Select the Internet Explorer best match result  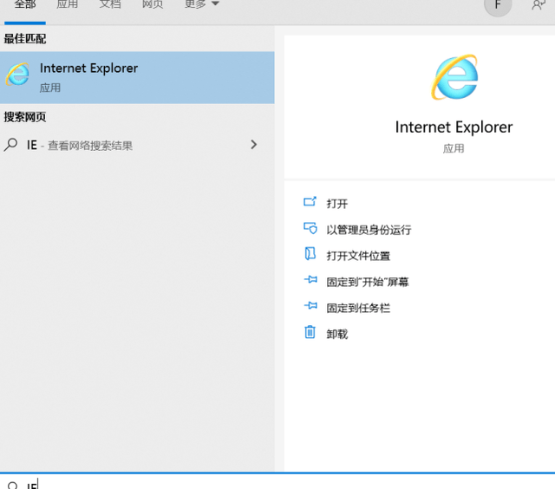tap(137, 77)
